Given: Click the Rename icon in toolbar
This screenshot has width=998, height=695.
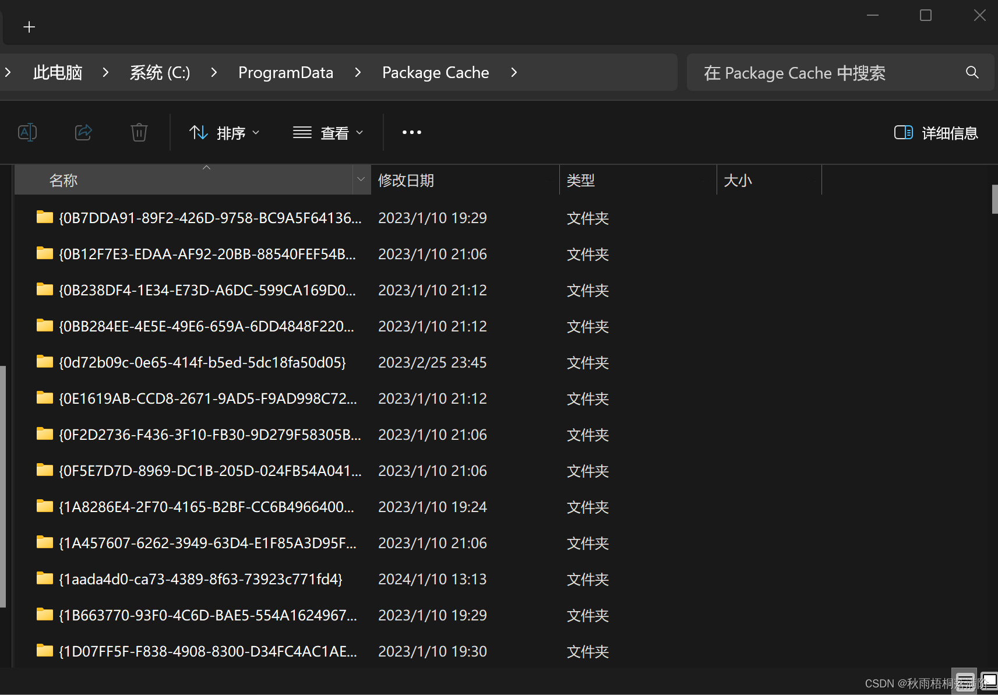Looking at the screenshot, I should tap(27, 132).
